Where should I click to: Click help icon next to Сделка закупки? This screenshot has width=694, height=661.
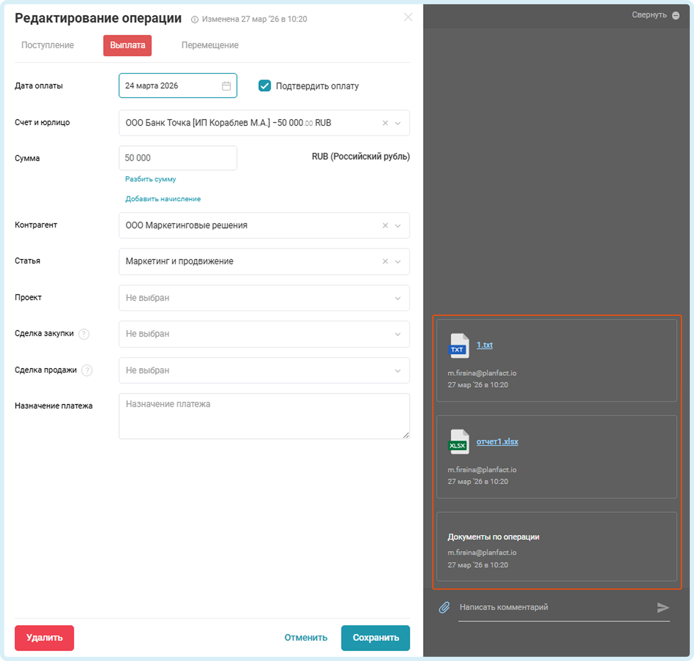point(84,334)
